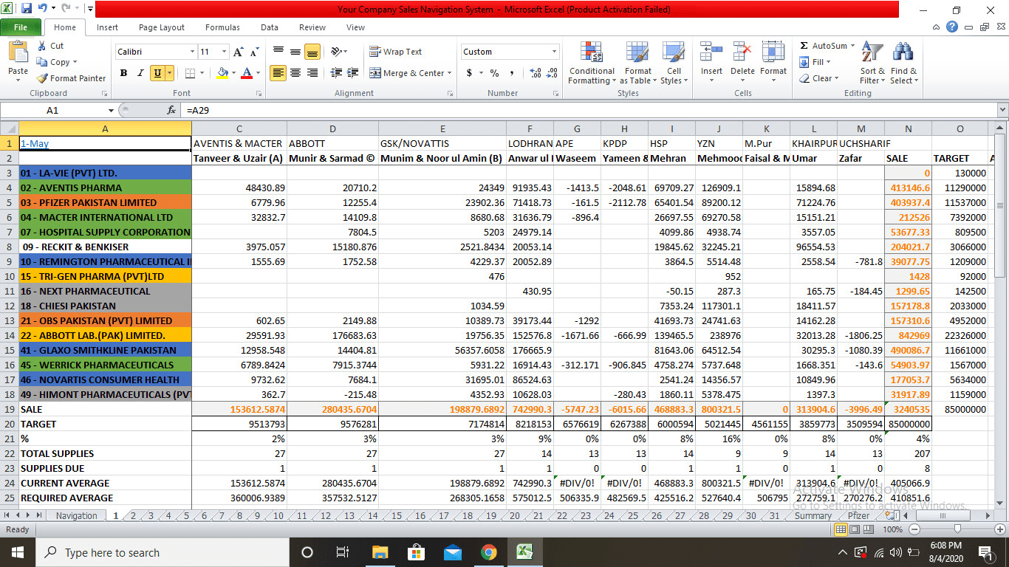Image resolution: width=1009 pixels, height=567 pixels.
Task: Open Sort & Filter menu
Action: 872,63
